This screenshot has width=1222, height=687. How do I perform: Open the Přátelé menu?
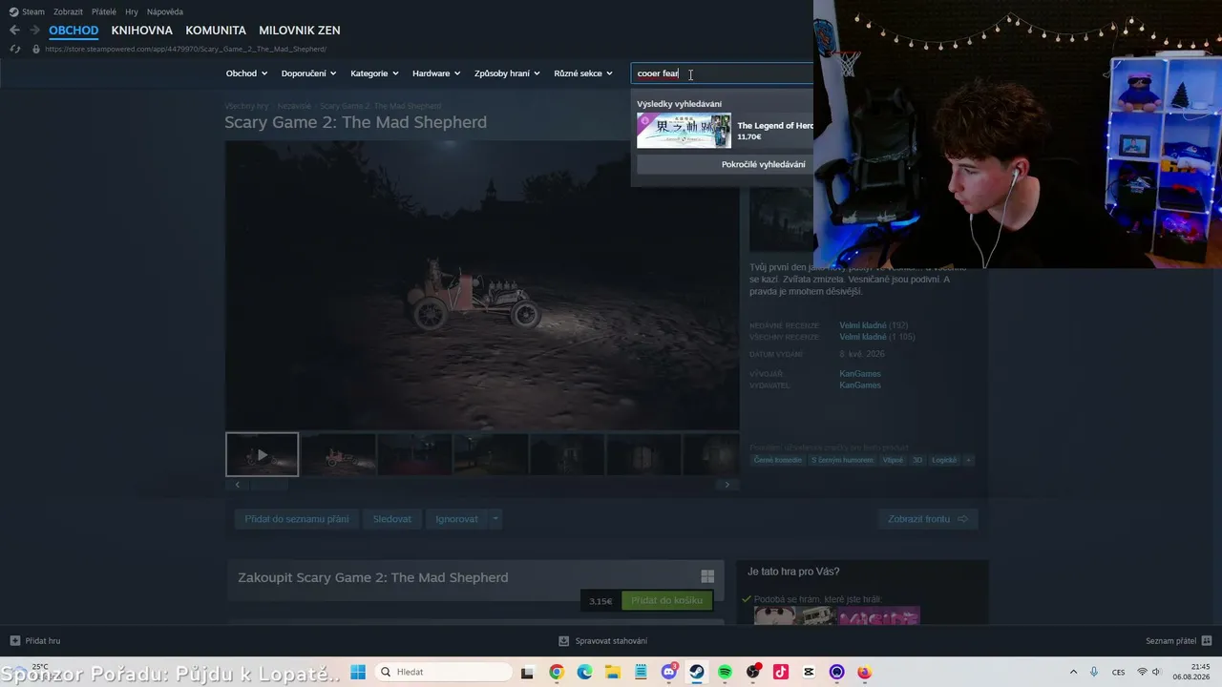tap(103, 11)
